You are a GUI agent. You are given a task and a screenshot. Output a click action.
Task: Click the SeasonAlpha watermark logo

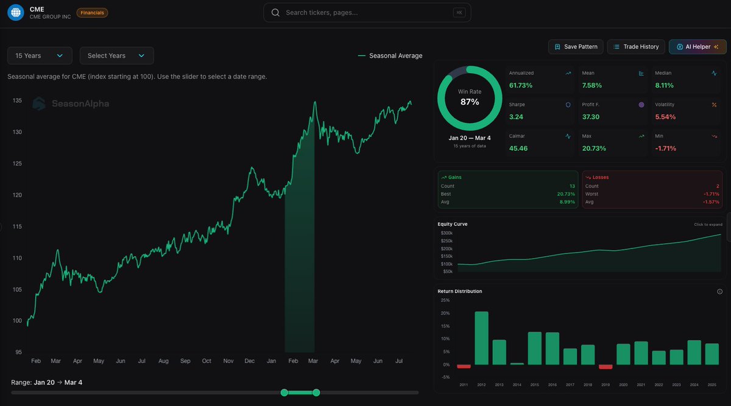coord(38,103)
